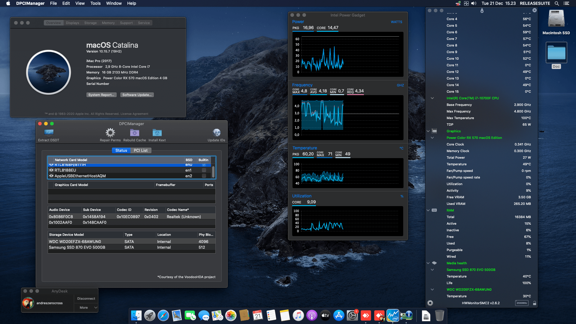Open Mail app in the dock
The image size is (576, 324).
click(x=177, y=316)
